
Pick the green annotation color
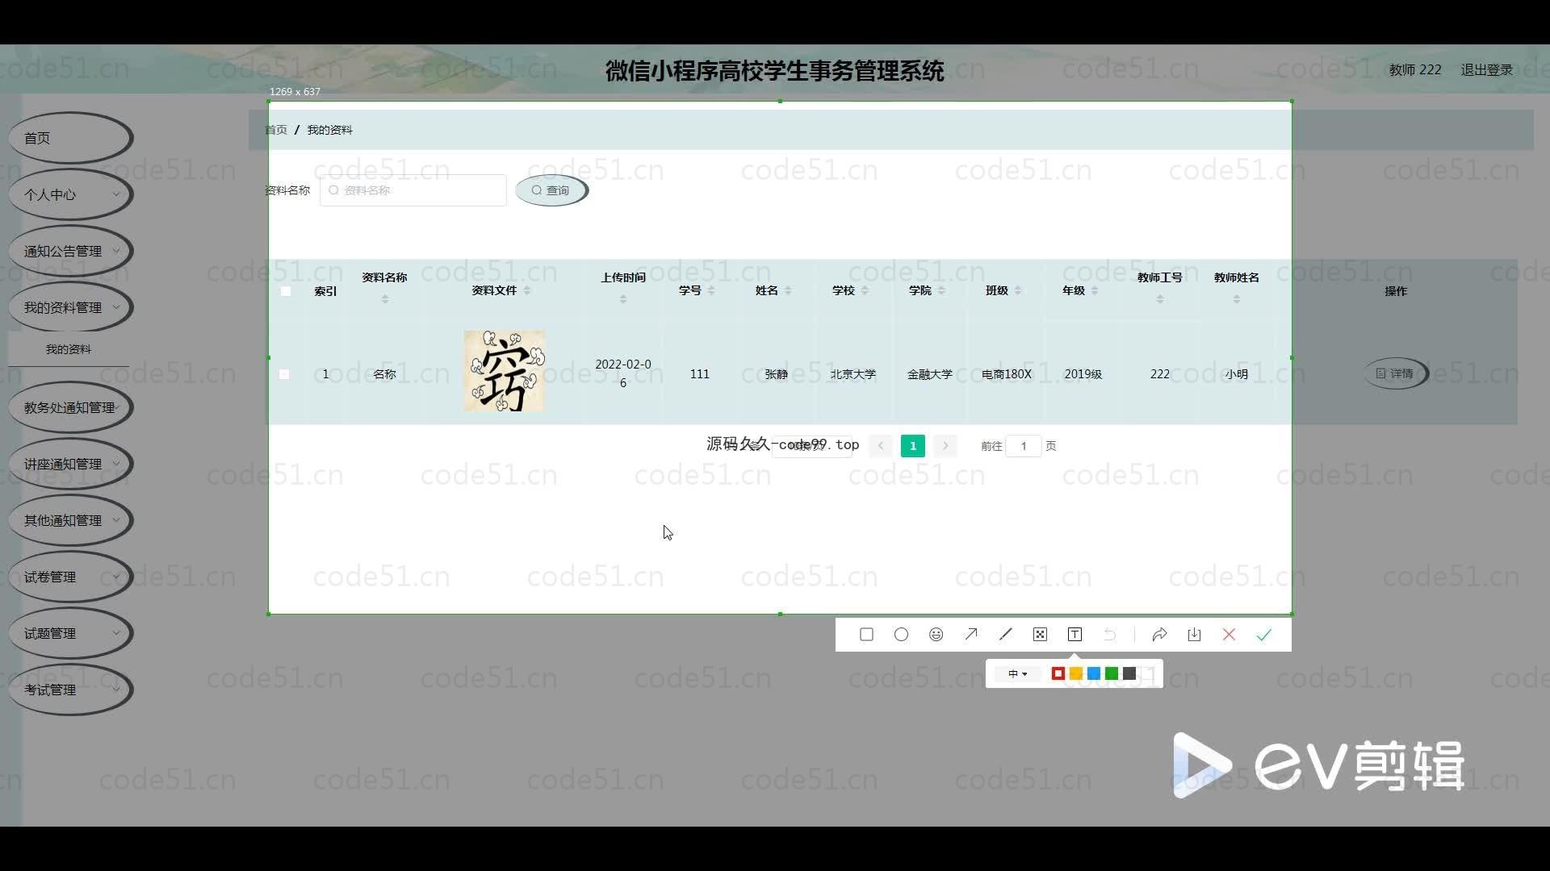[x=1112, y=673]
